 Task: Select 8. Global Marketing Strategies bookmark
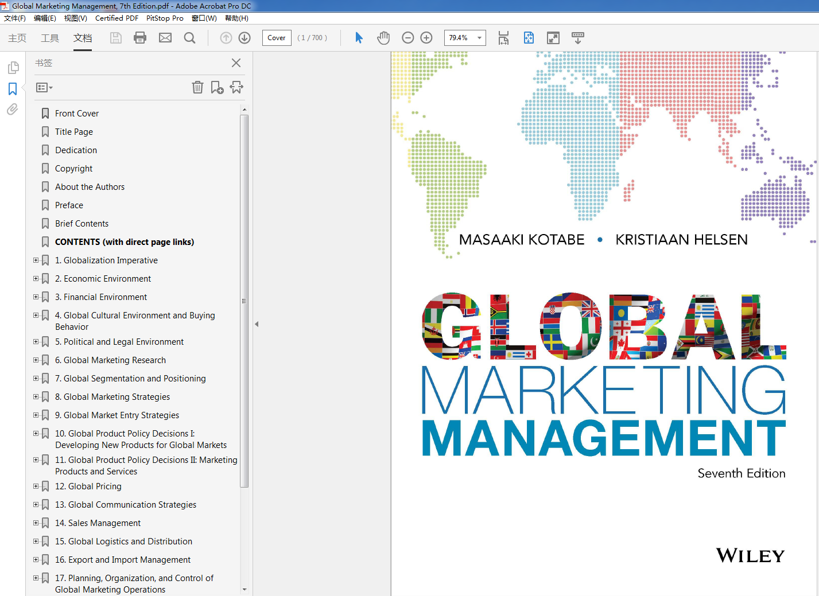point(112,397)
